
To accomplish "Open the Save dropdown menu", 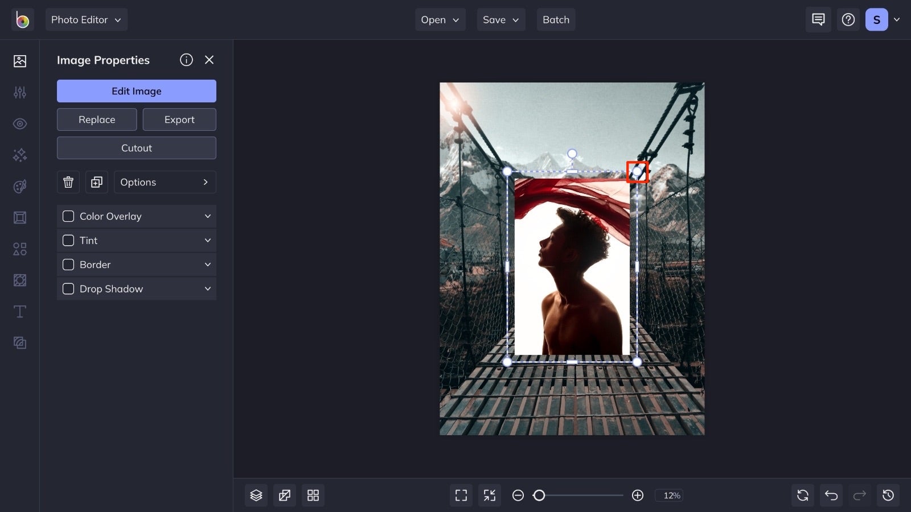I will (x=500, y=19).
